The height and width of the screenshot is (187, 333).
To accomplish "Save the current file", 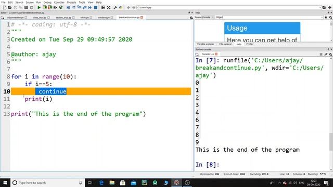I will (x=15, y=7).
